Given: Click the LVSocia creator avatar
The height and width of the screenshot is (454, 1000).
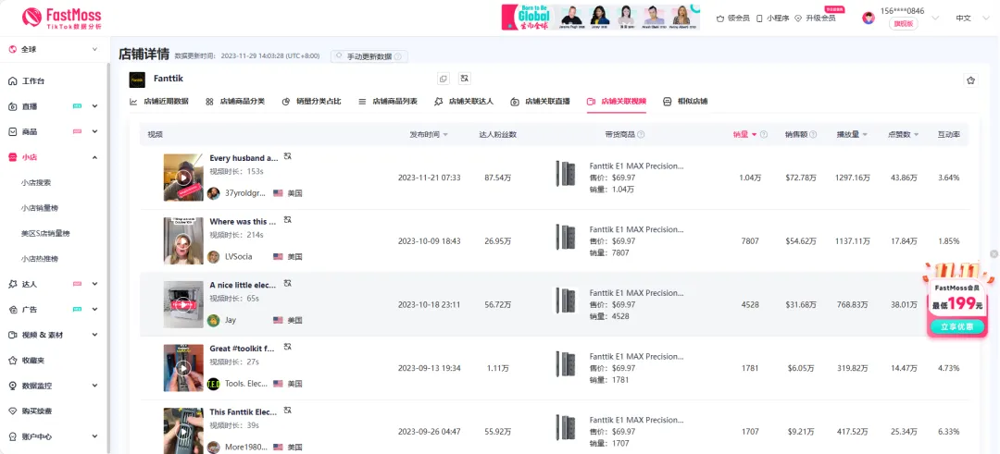Looking at the screenshot, I should [x=214, y=257].
